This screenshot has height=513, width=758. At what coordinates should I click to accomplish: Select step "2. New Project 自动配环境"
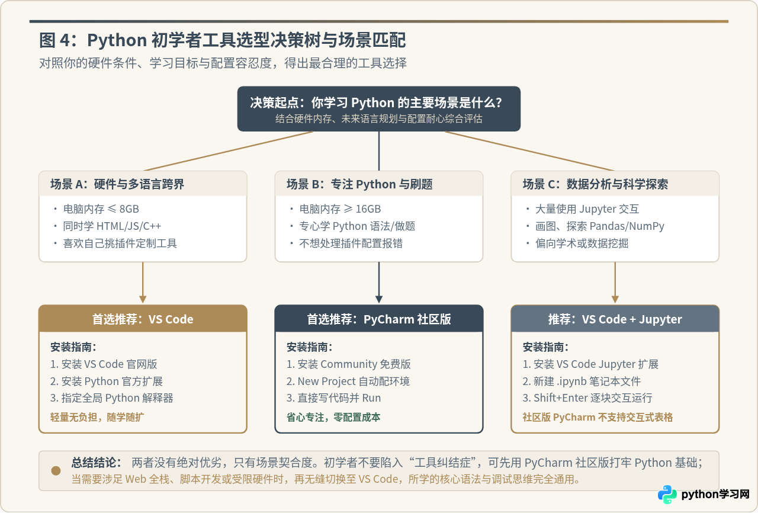348,381
